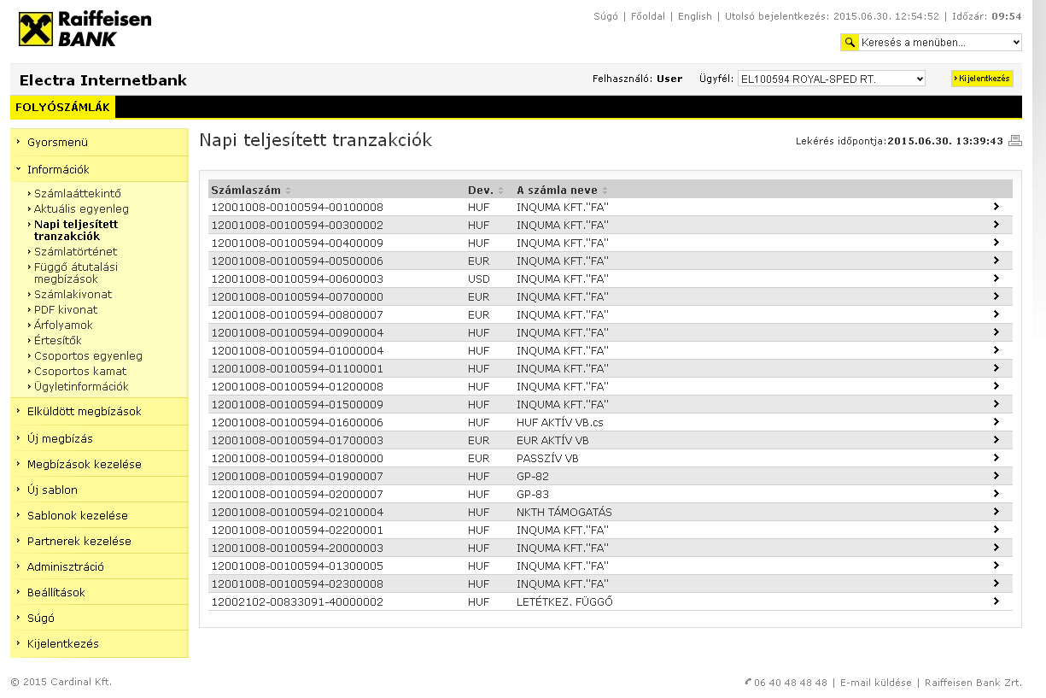Click Raiffeisen Bank Zrt. footer link
The image size is (1046, 698).
pos(973,683)
